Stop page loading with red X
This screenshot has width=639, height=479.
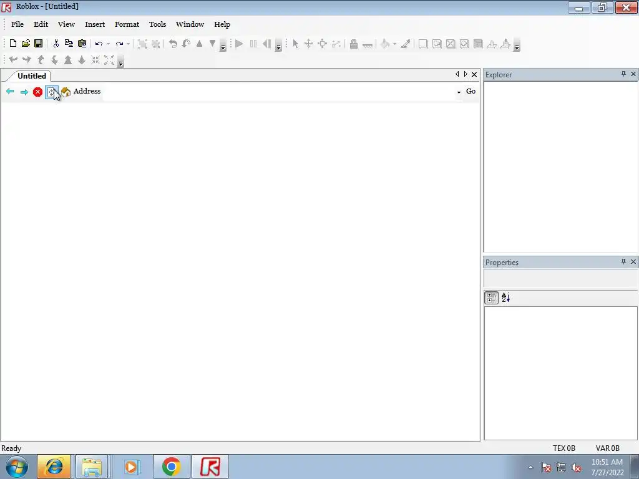[37, 92]
